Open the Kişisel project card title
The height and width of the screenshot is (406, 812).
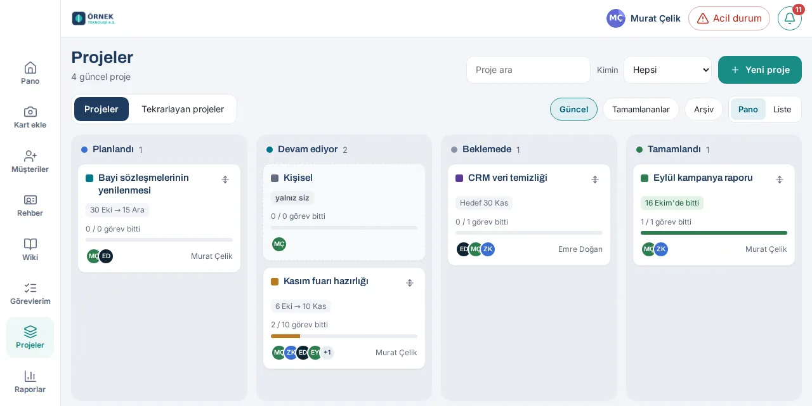298,178
